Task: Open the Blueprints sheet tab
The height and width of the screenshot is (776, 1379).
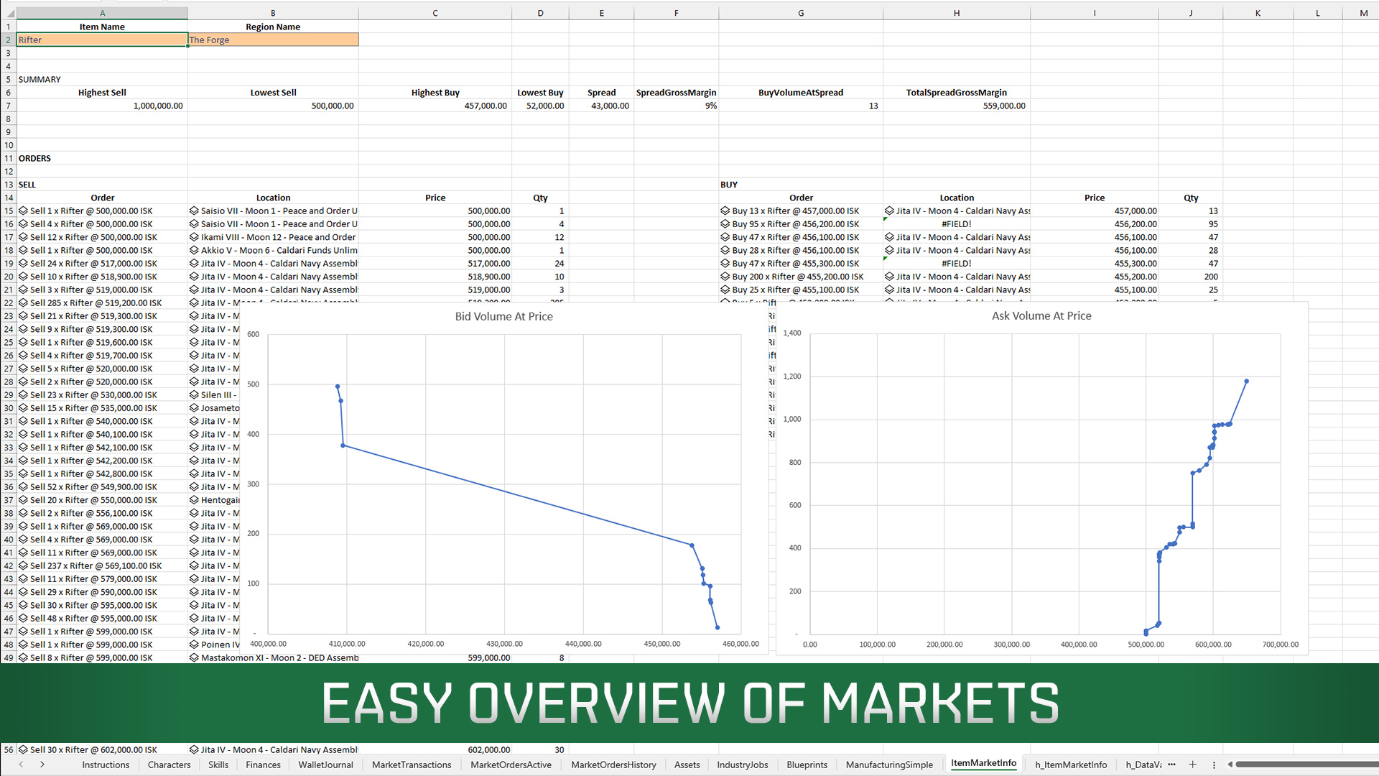Action: pos(807,765)
